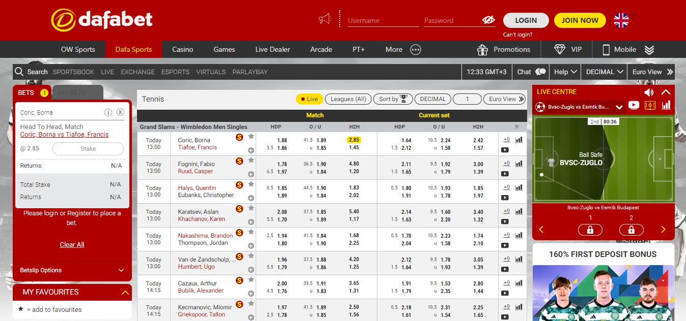Open Live Centre pitch view icon
Viewport: 686px width, 321px height.
tap(649, 106)
